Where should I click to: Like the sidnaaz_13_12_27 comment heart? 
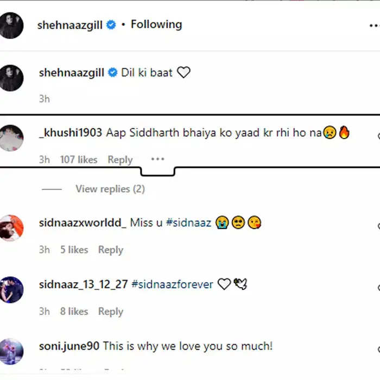pyautogui.click(x=378, y=288)
